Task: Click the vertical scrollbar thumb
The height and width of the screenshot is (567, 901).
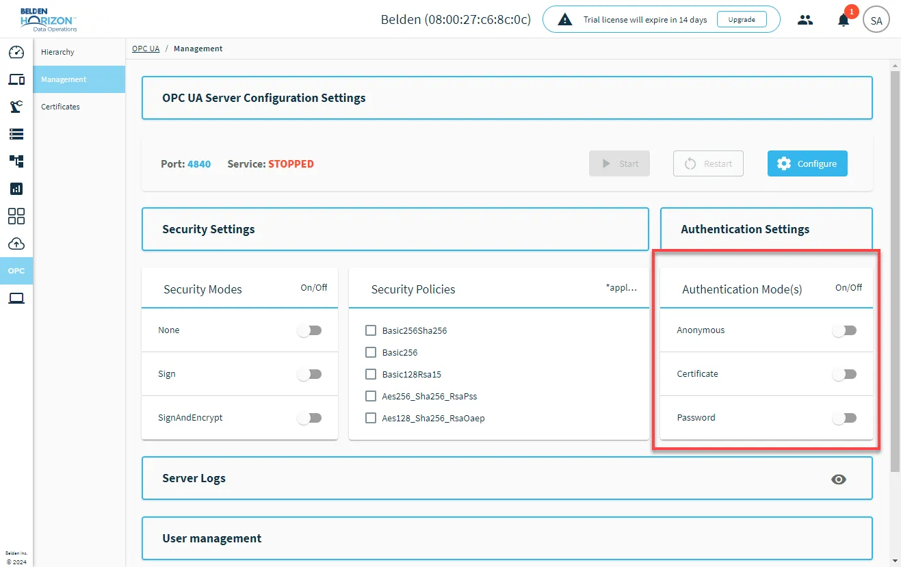Action: click(x=895, y=271)
